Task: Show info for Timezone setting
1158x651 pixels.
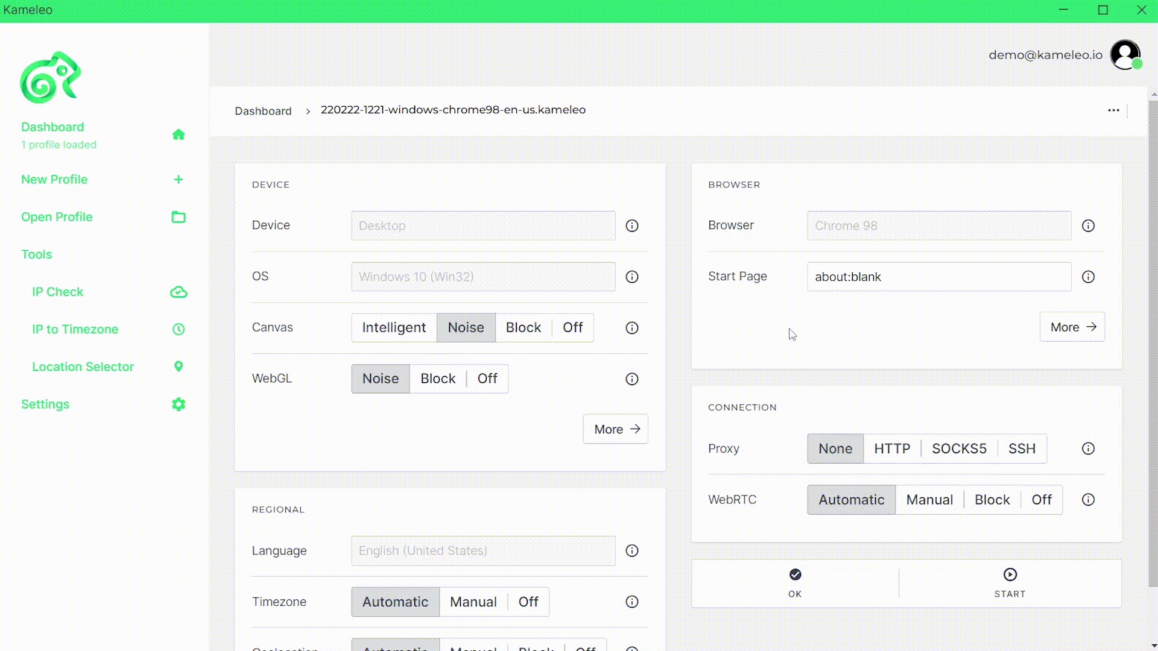Action: click(x=631, y=602)
